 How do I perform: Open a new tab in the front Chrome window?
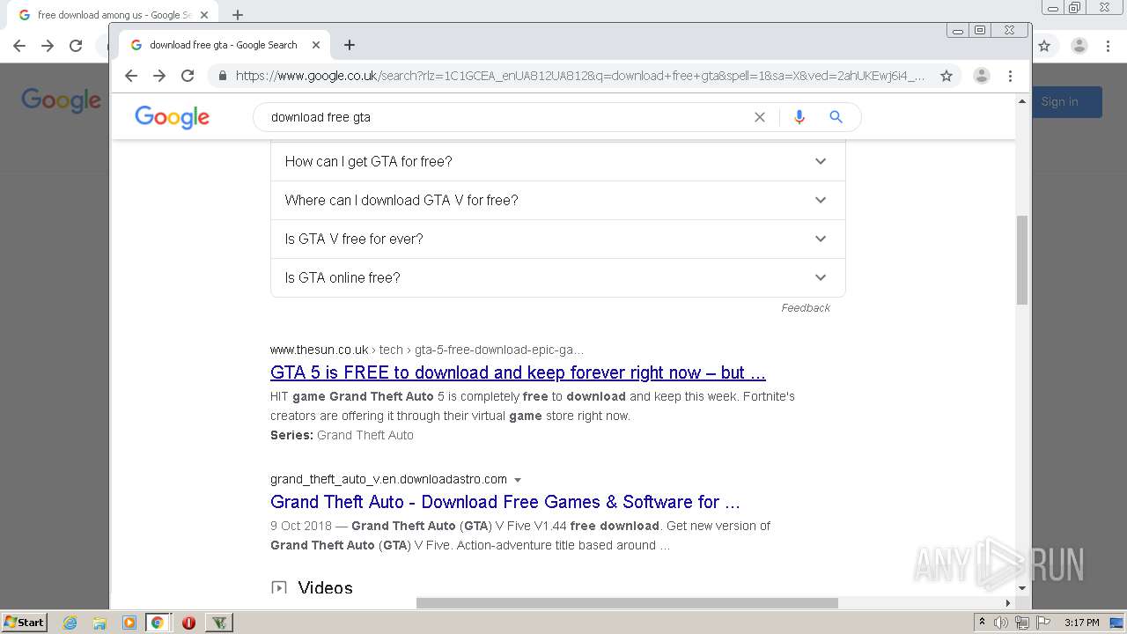pos(350,45)
